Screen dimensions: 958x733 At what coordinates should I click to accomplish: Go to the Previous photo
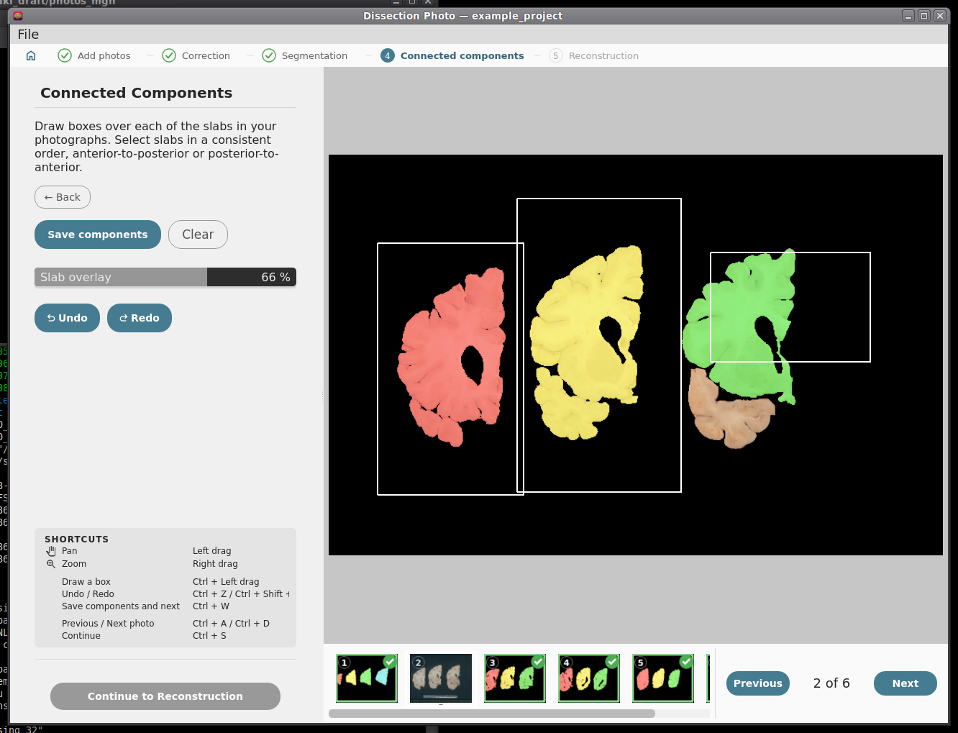click(758, 683)
